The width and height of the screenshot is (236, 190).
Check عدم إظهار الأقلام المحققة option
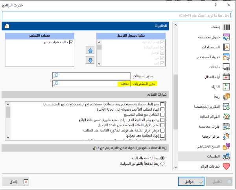point(162,125)
